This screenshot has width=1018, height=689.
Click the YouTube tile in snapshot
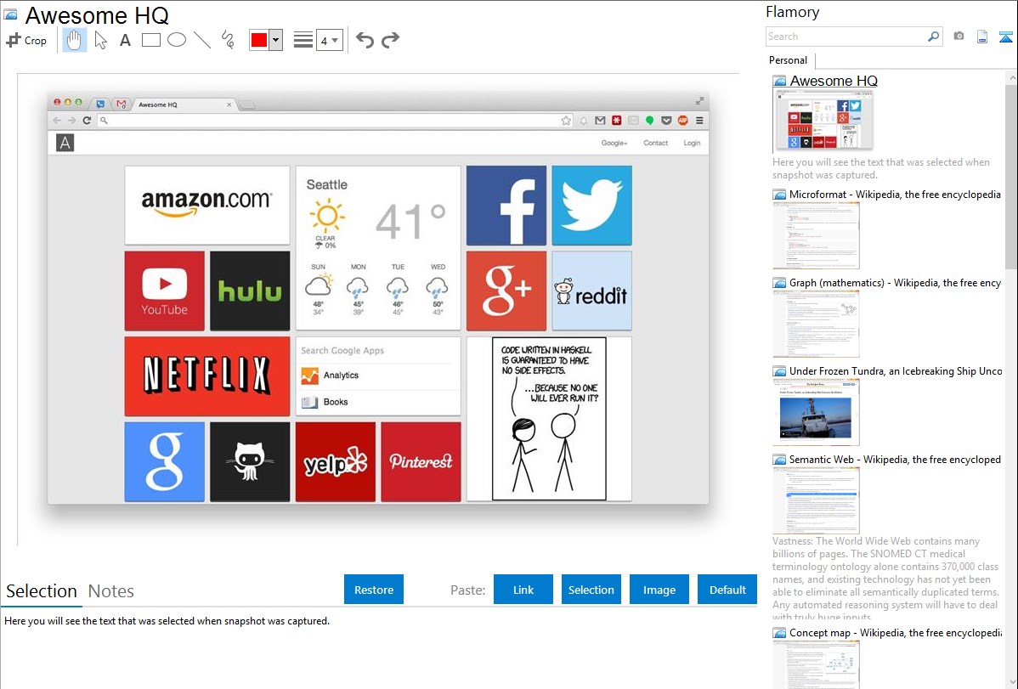tap(164, 291)
